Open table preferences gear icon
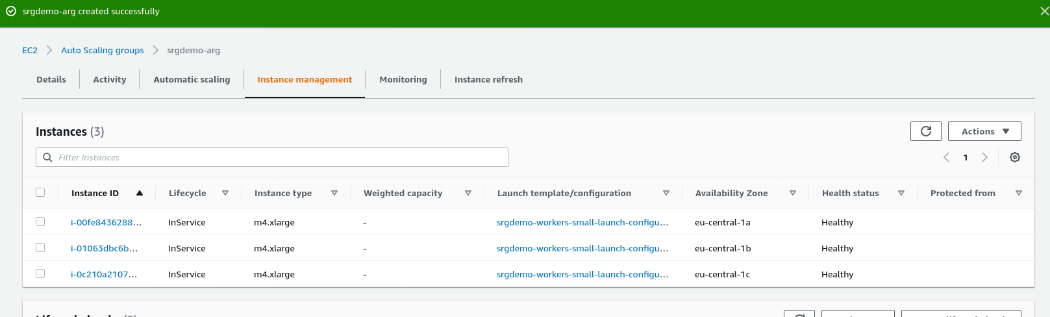 point(1014,157)
